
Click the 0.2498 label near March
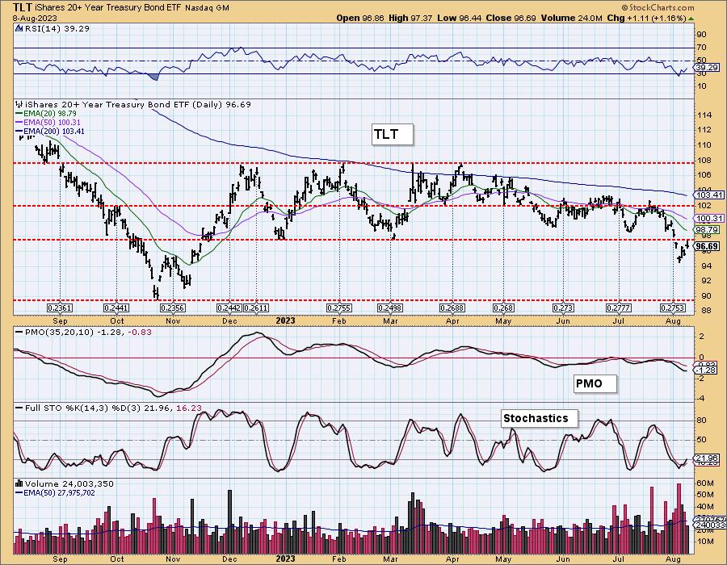pos(390,308)
